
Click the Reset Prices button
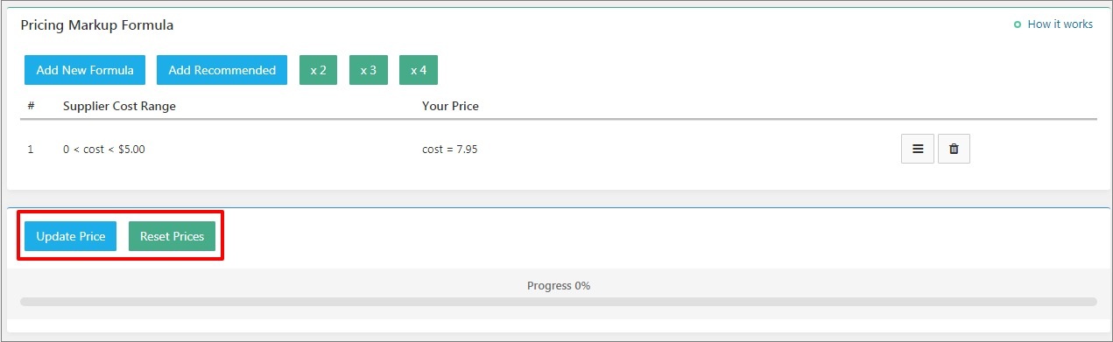point(172,236)
